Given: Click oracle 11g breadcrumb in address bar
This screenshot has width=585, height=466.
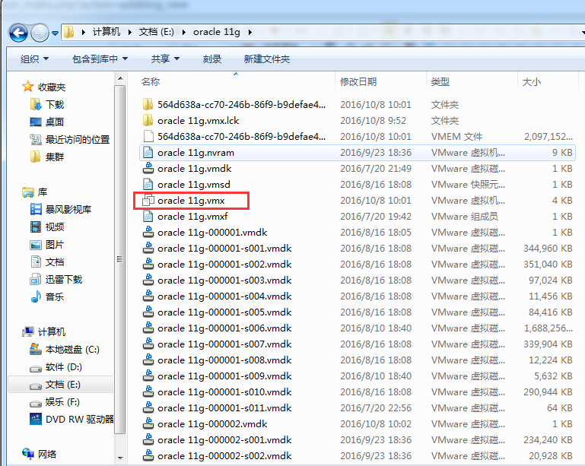Looking at the screenshot, I should click(216, 32).
